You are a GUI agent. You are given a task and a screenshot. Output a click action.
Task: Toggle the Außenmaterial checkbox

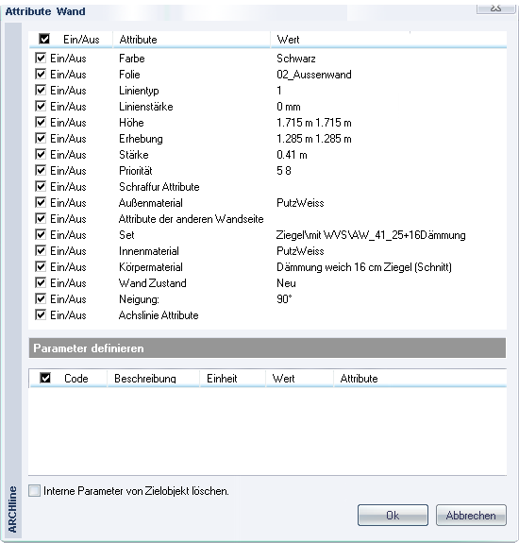[41, 202]
